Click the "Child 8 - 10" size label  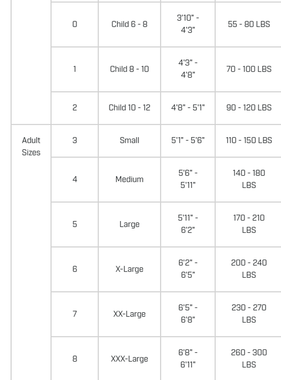tap(129, 69)
